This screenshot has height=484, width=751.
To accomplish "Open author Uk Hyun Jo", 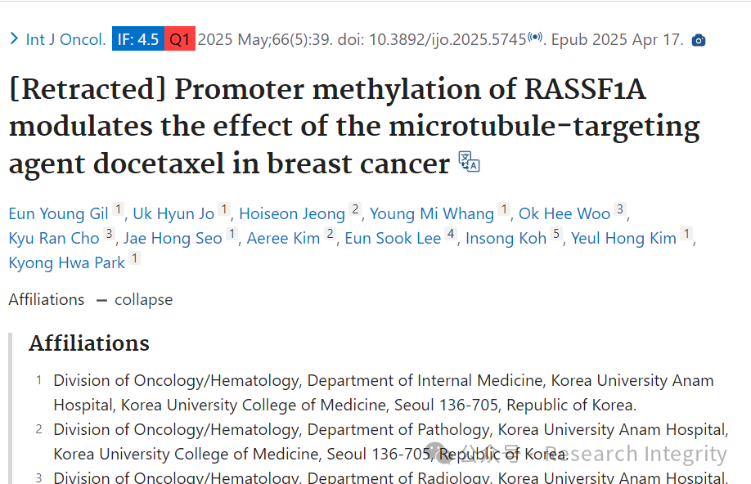I will (173, 213).
